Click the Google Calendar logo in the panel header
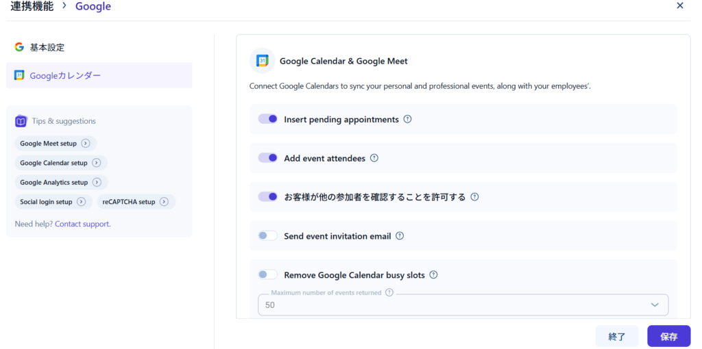Image resolution: width=702 pixels, height=349 pixels. point(262,61)
